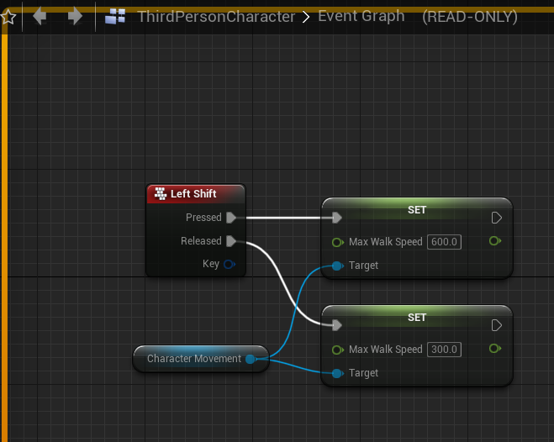
Task: Click green output pin of 300.0 SET node
Action: [x=495, y=349]
